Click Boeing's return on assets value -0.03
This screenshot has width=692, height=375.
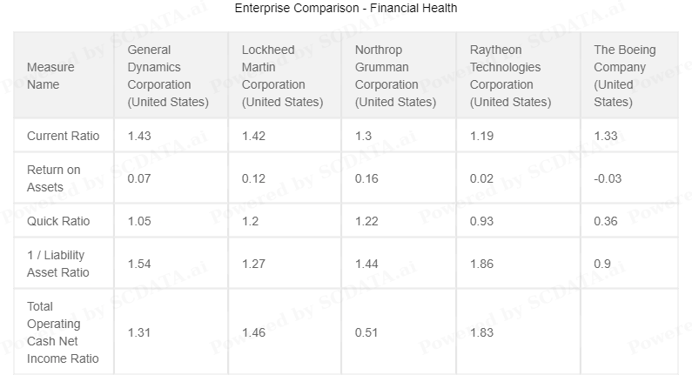click(x=608, y=178)
